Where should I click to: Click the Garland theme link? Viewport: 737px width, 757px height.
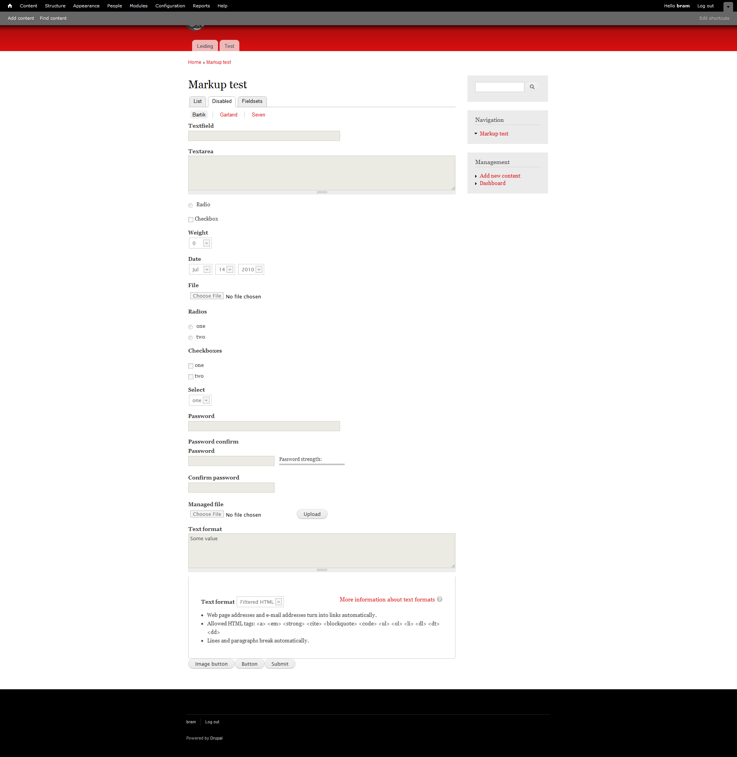228,115
